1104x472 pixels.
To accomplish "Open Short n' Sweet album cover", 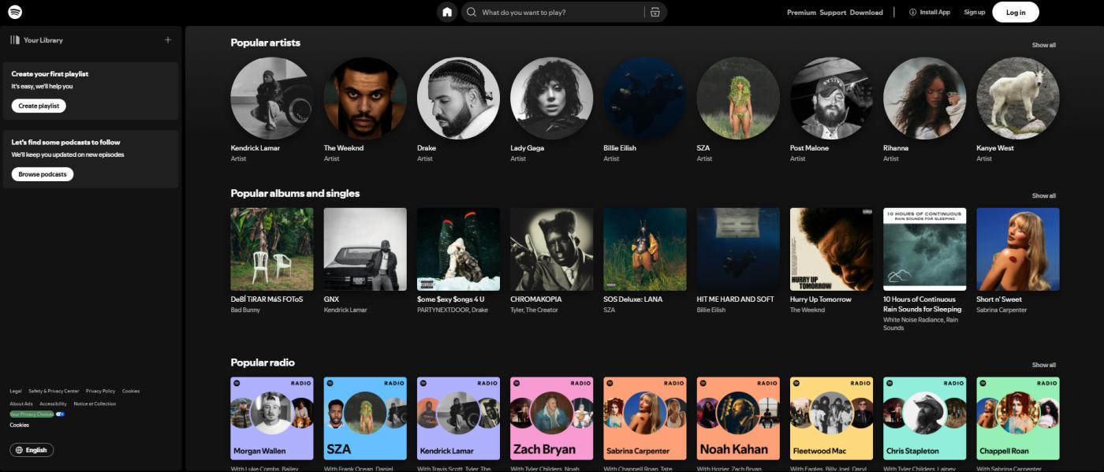I will click(x=1018, y=249).
